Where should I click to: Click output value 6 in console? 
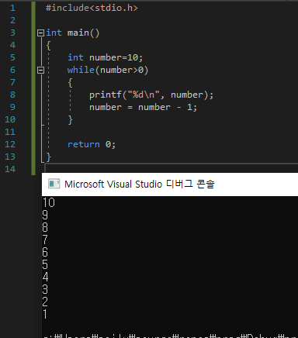click(45, 252)
